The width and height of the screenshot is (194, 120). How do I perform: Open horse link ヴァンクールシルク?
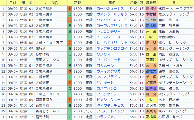112,14
